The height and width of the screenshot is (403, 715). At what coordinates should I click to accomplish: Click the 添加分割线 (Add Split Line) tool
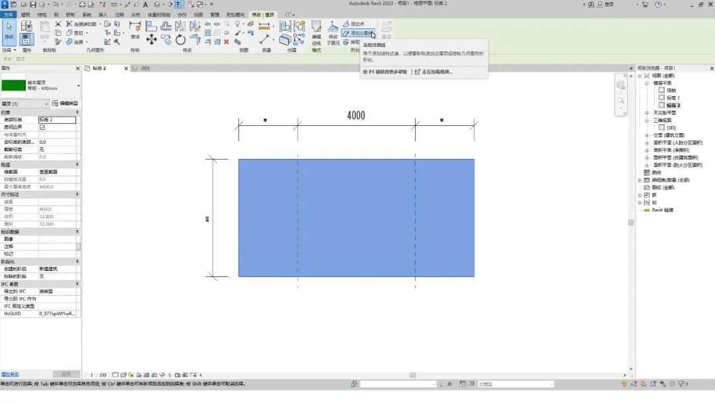pos(358,32)
